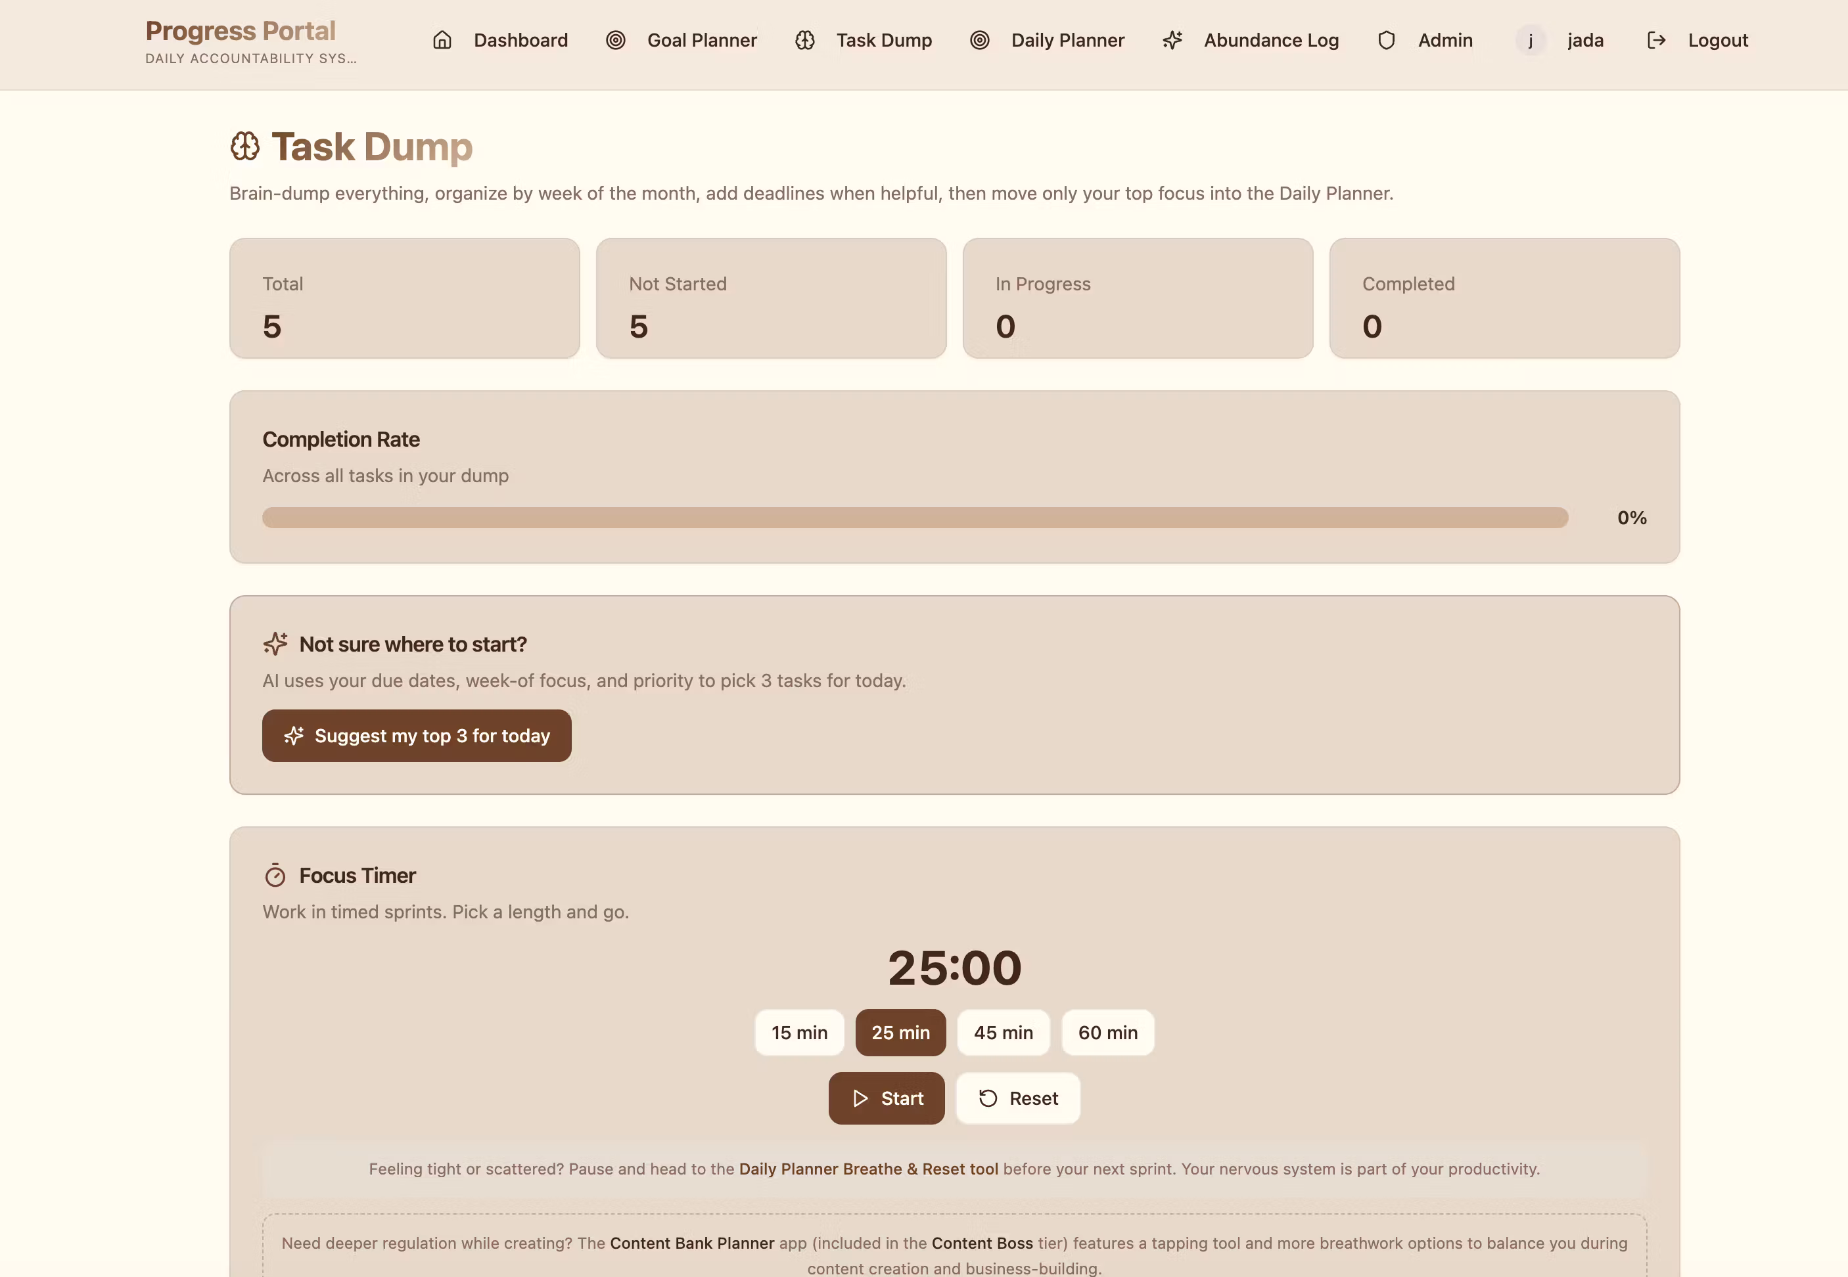Select the 15 min timer length
Viewport: 1848px width, 1277px height.
point(798,1032)
